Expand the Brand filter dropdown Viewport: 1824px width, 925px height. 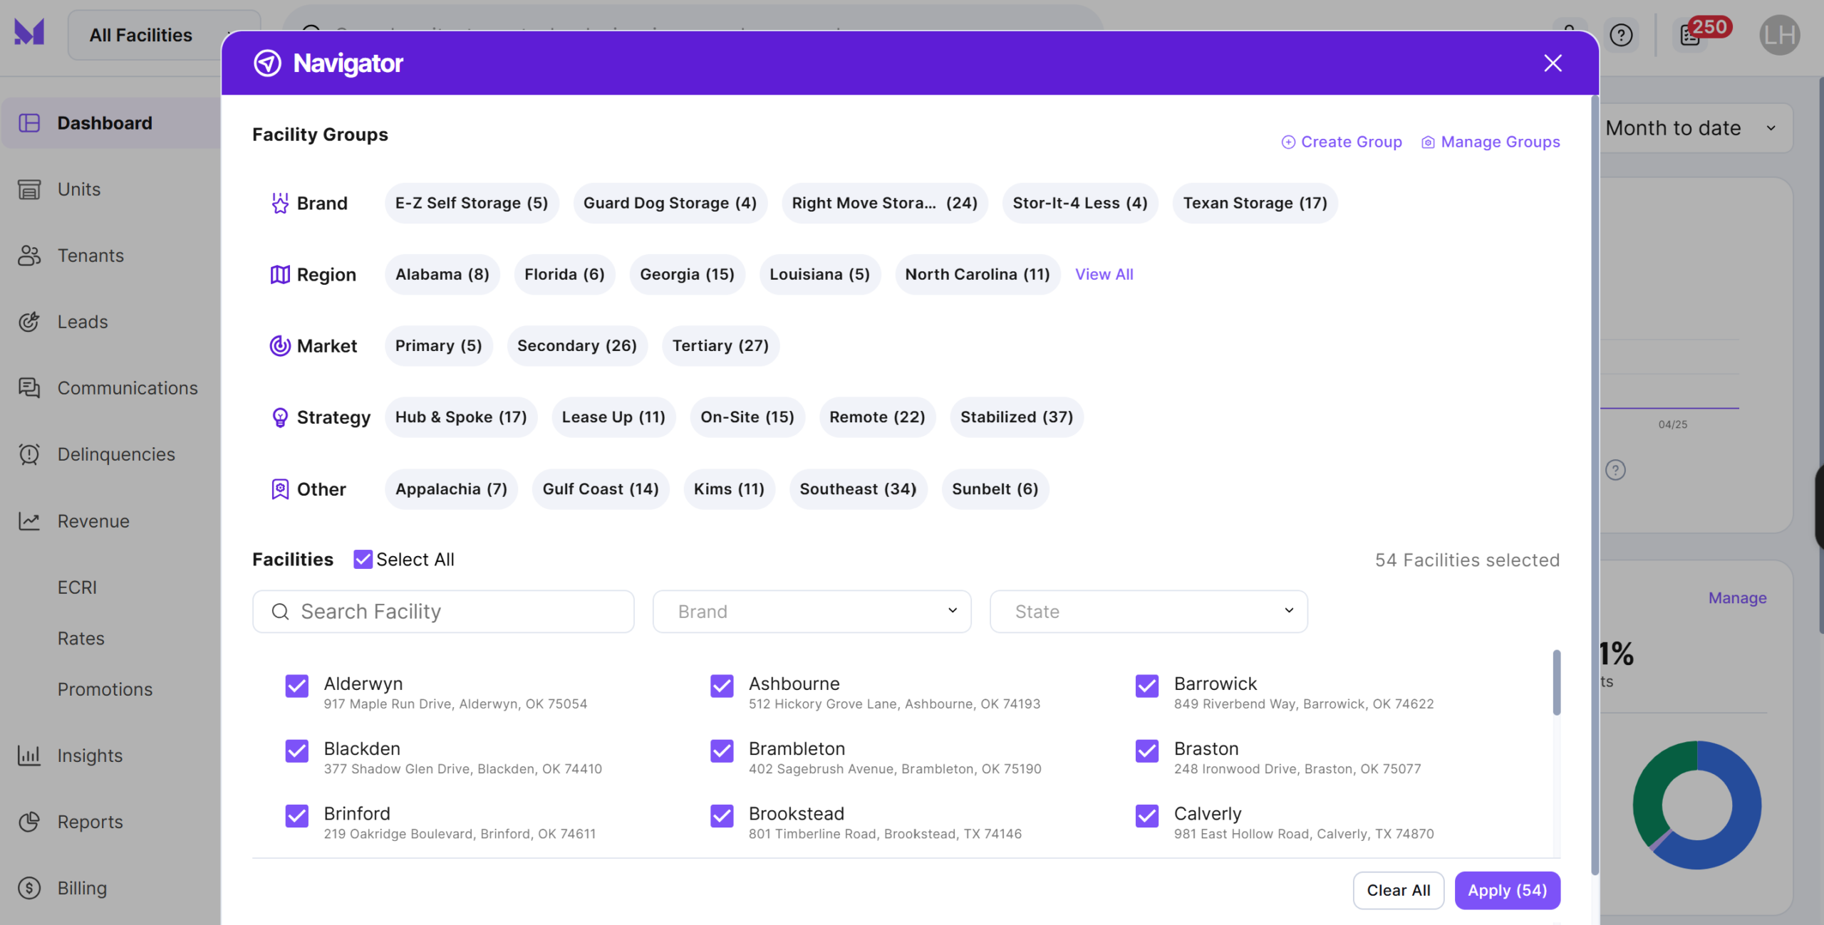click(812, 612)
